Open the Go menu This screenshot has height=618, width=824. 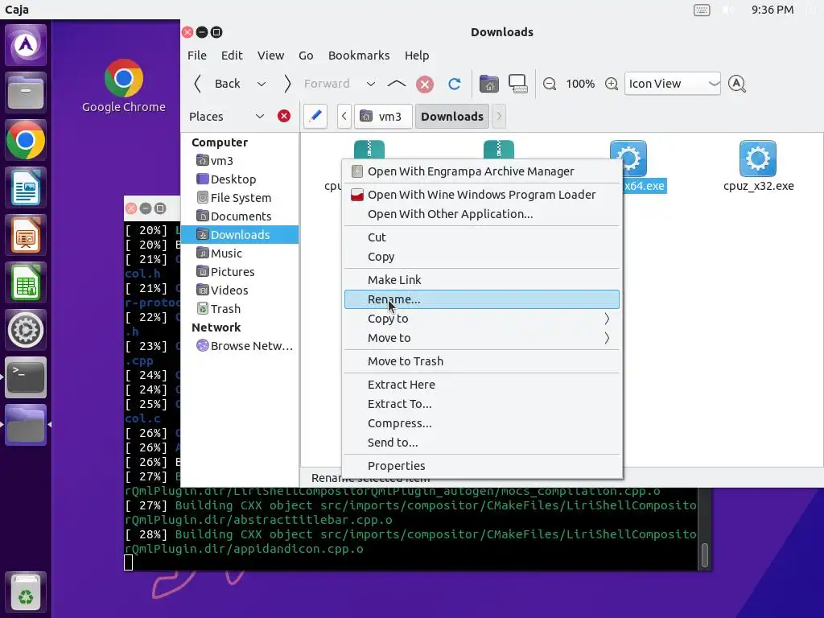[x=306, y=56]
